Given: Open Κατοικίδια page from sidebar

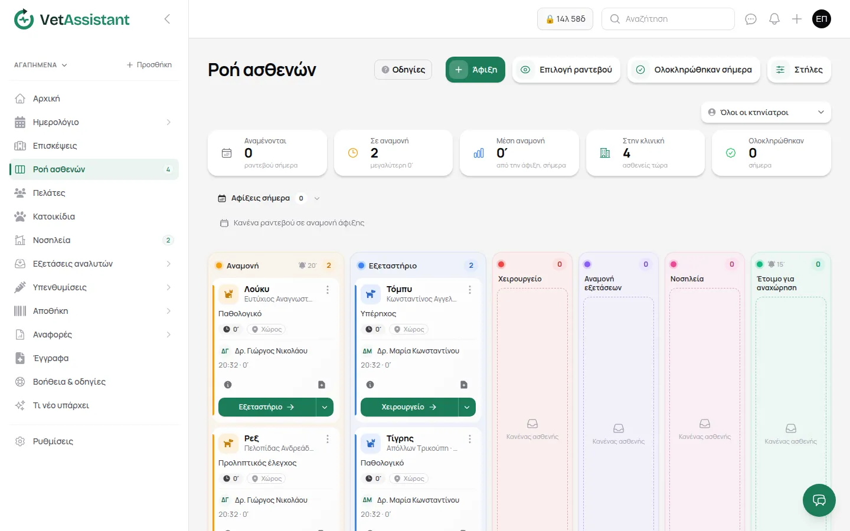Looking at the screenshot, I should [x=94, y=217].
